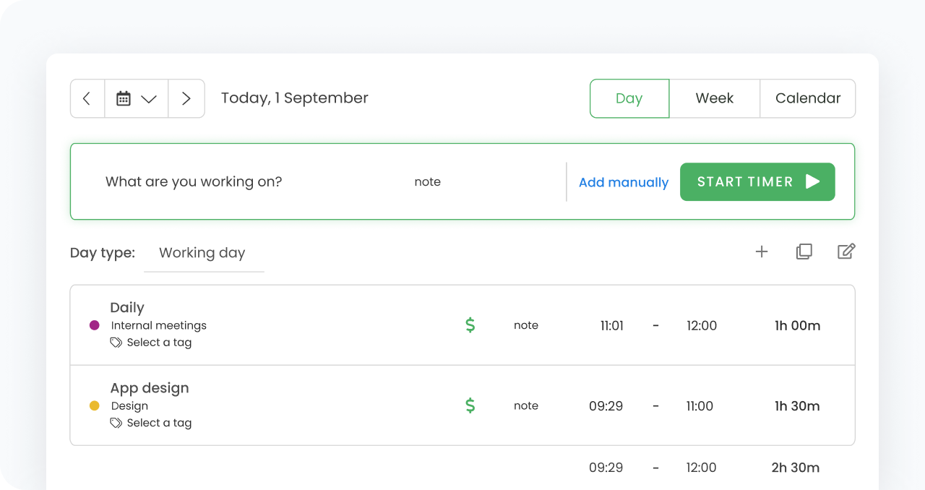Click the 1h 30m duration
Viewport: 925px width, 490px height.
tap(797, 406)
